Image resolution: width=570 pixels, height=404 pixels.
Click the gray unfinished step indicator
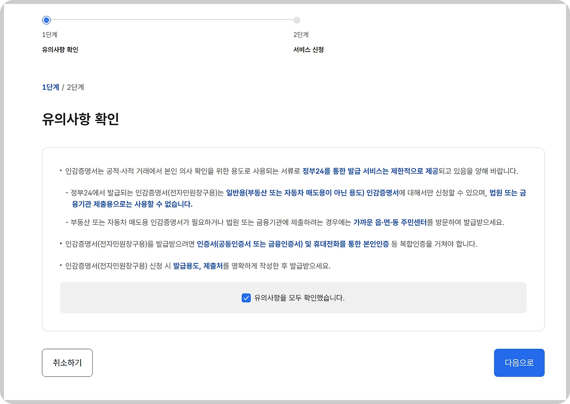[297, 20]
